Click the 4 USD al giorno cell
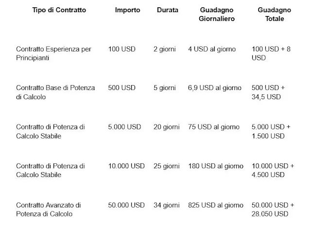 [212, 49]
